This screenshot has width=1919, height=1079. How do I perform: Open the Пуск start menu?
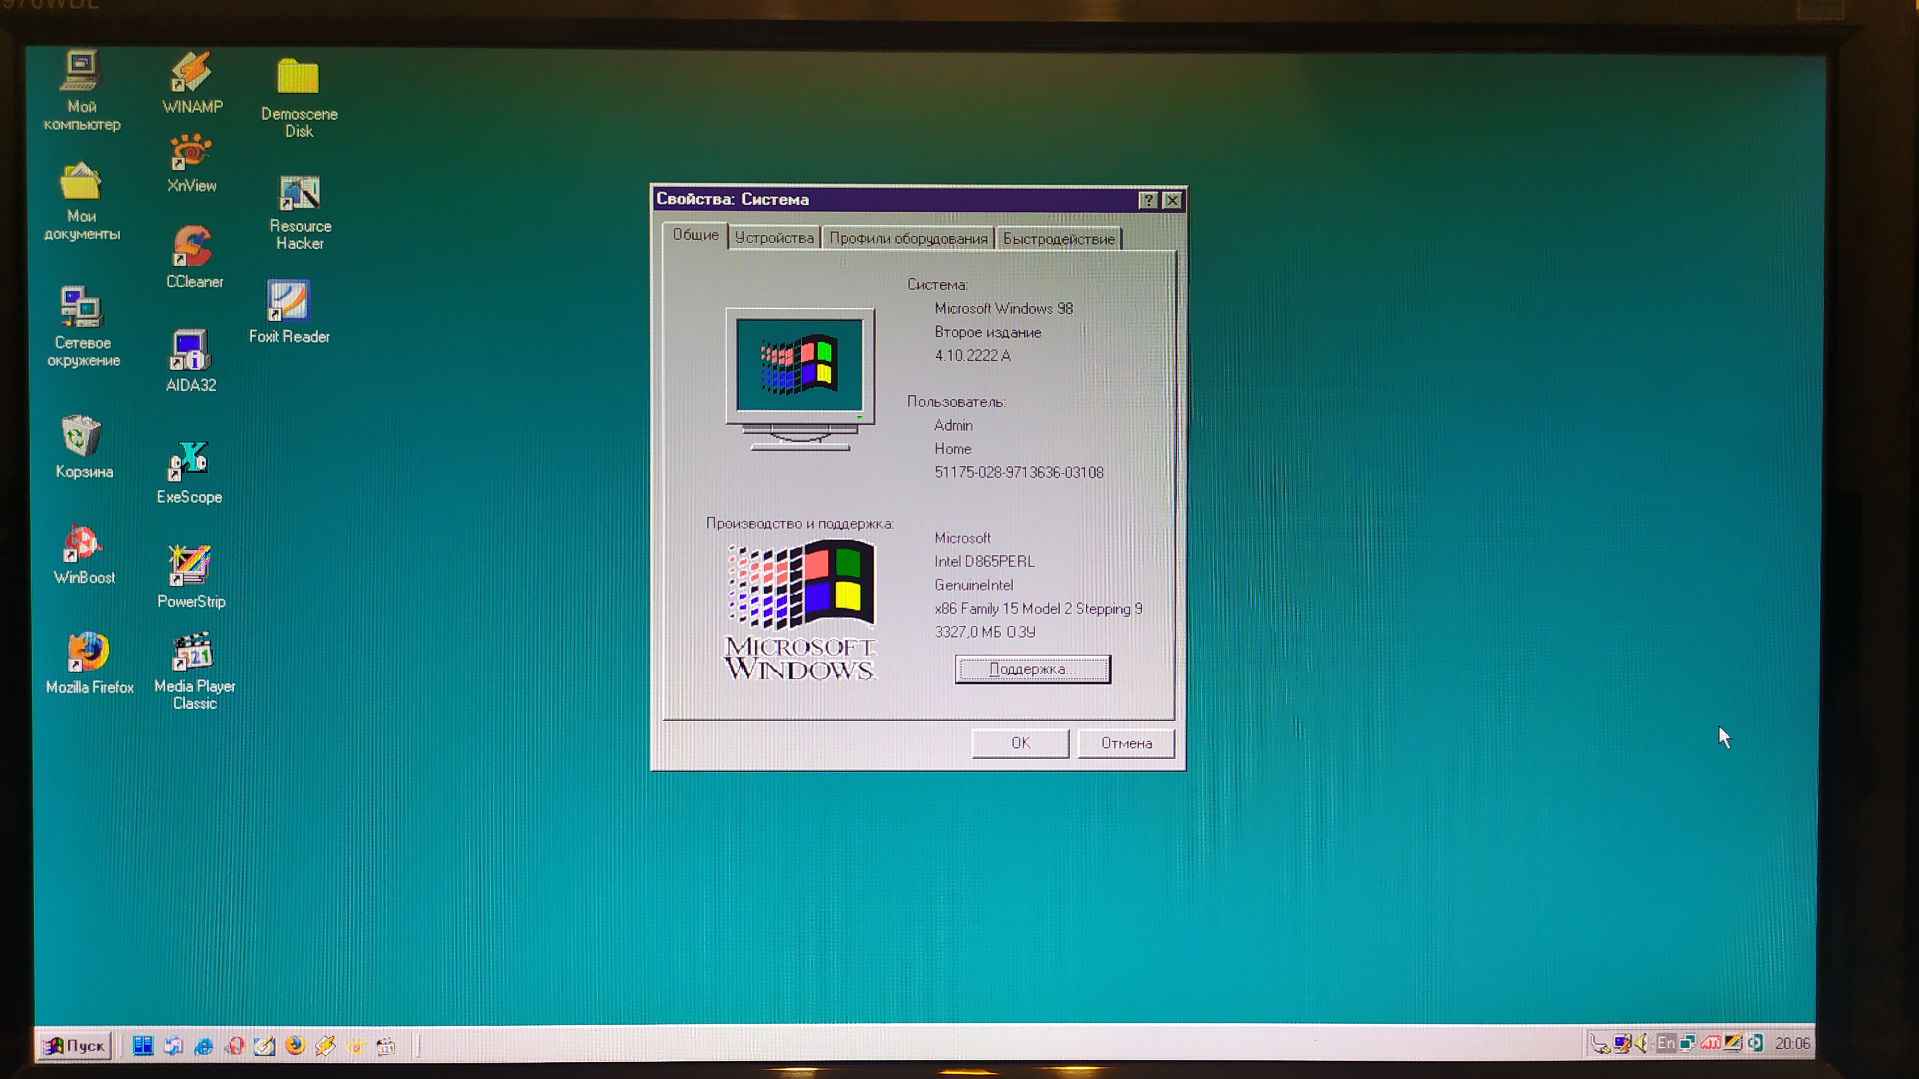(x=74, y=1045)
